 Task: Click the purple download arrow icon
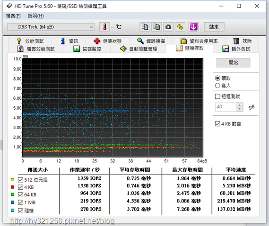coord(193,27)
